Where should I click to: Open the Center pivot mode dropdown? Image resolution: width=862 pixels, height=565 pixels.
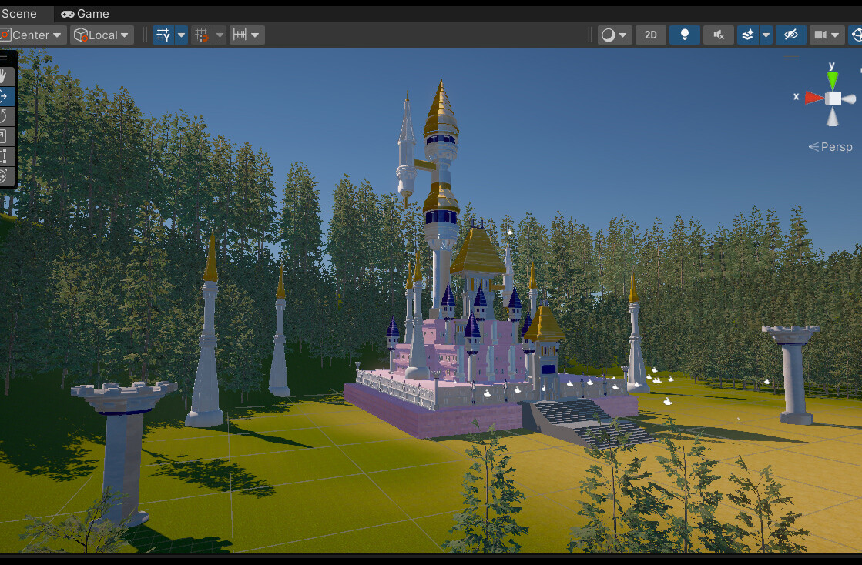[31, 35]
